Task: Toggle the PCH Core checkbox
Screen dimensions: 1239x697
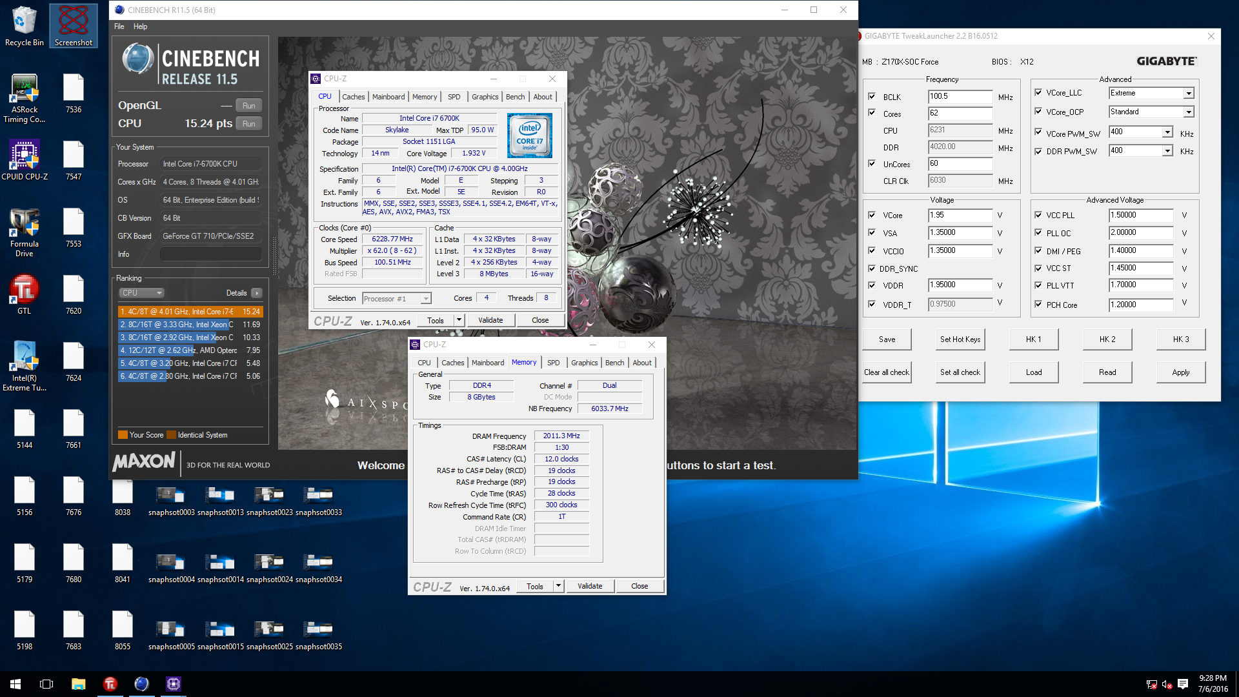Action: 1038,304
